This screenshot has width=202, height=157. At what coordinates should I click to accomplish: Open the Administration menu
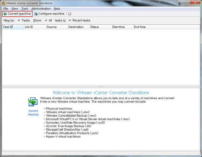[41, 8]
